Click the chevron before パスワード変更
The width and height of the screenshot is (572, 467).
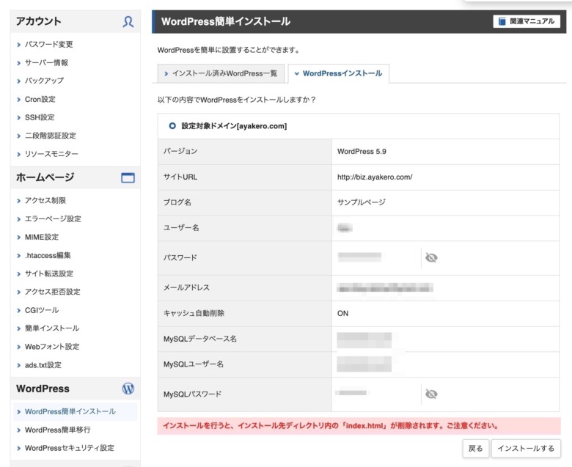click(18, 45)
